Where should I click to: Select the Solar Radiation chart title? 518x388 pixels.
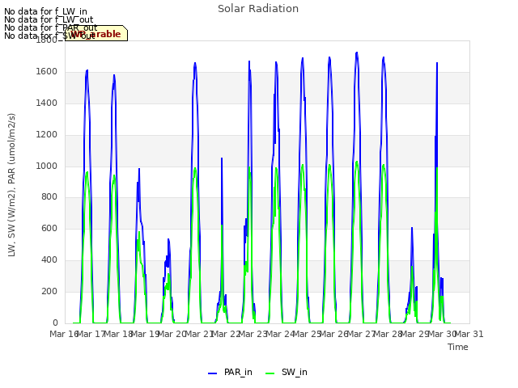pos(258,9)
